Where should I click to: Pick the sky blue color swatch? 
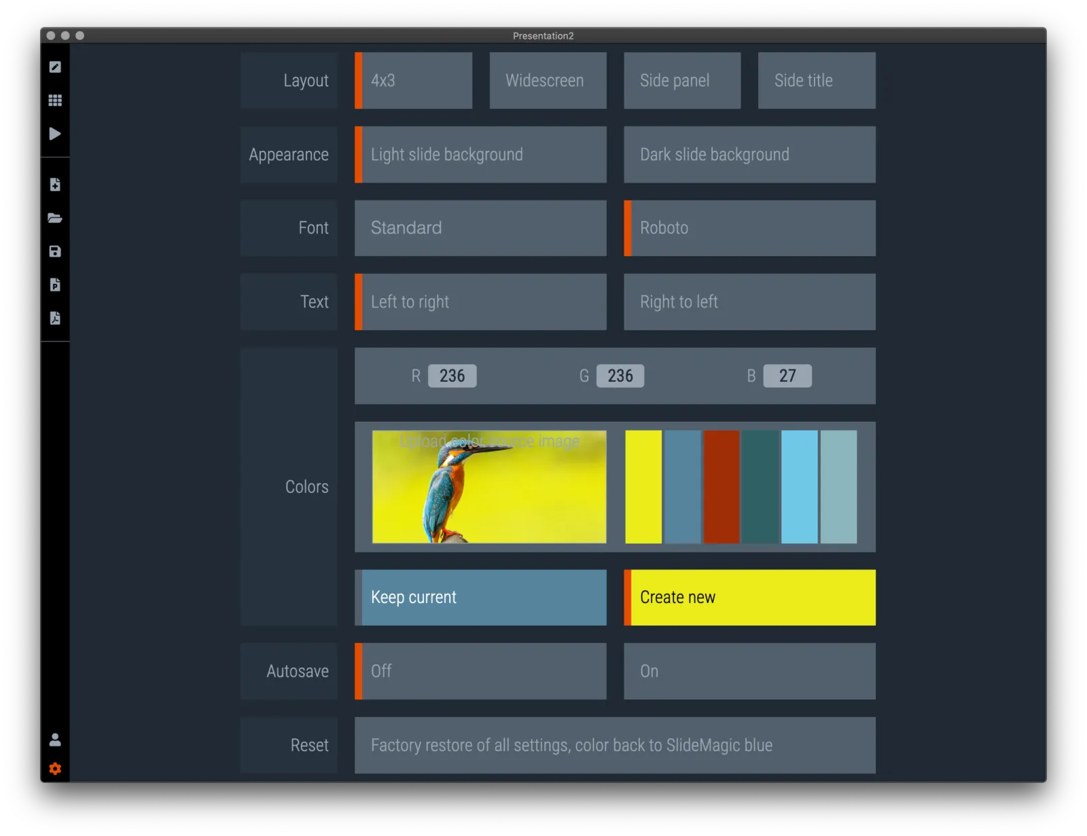800,486
